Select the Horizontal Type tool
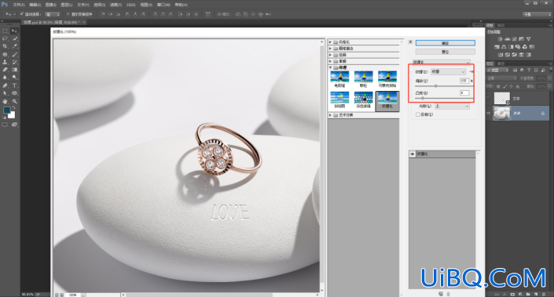Viewport: 554px width, 297px height. pyautogui.click(x=14, y=85)
